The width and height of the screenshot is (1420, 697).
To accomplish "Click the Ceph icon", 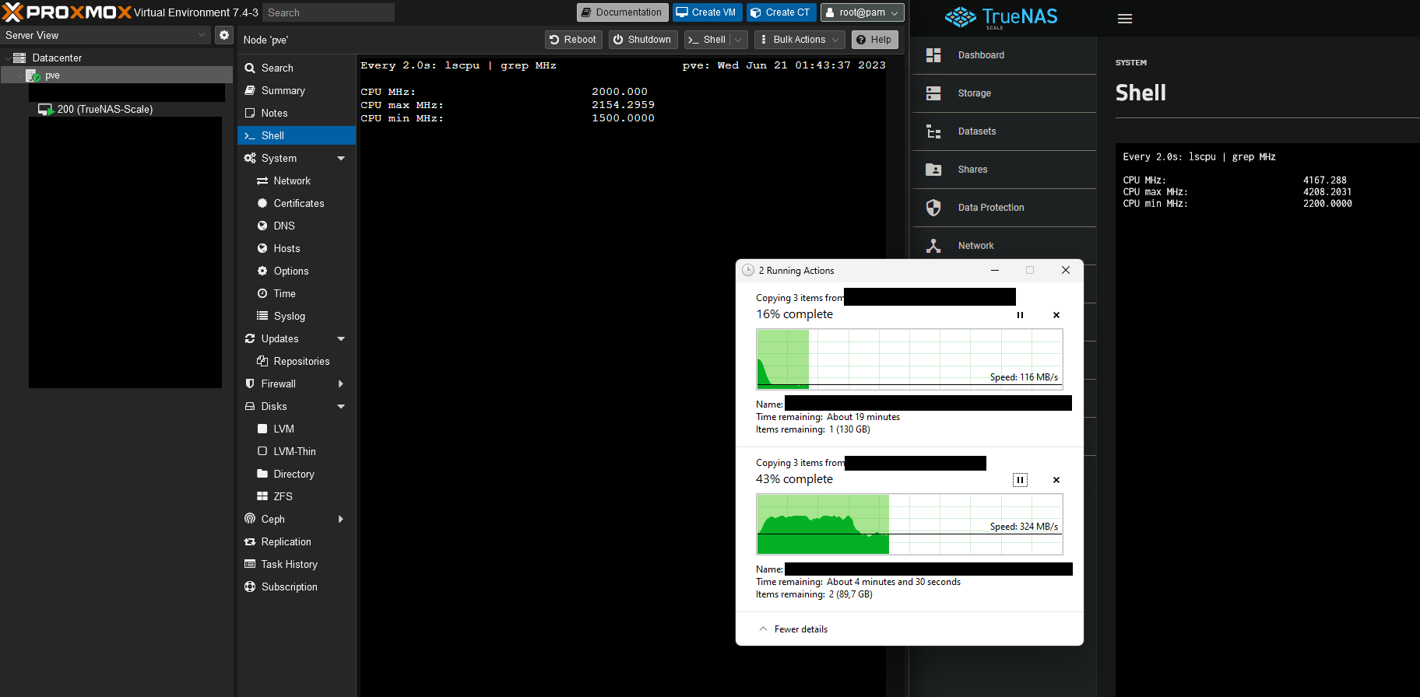I will 250,520.
